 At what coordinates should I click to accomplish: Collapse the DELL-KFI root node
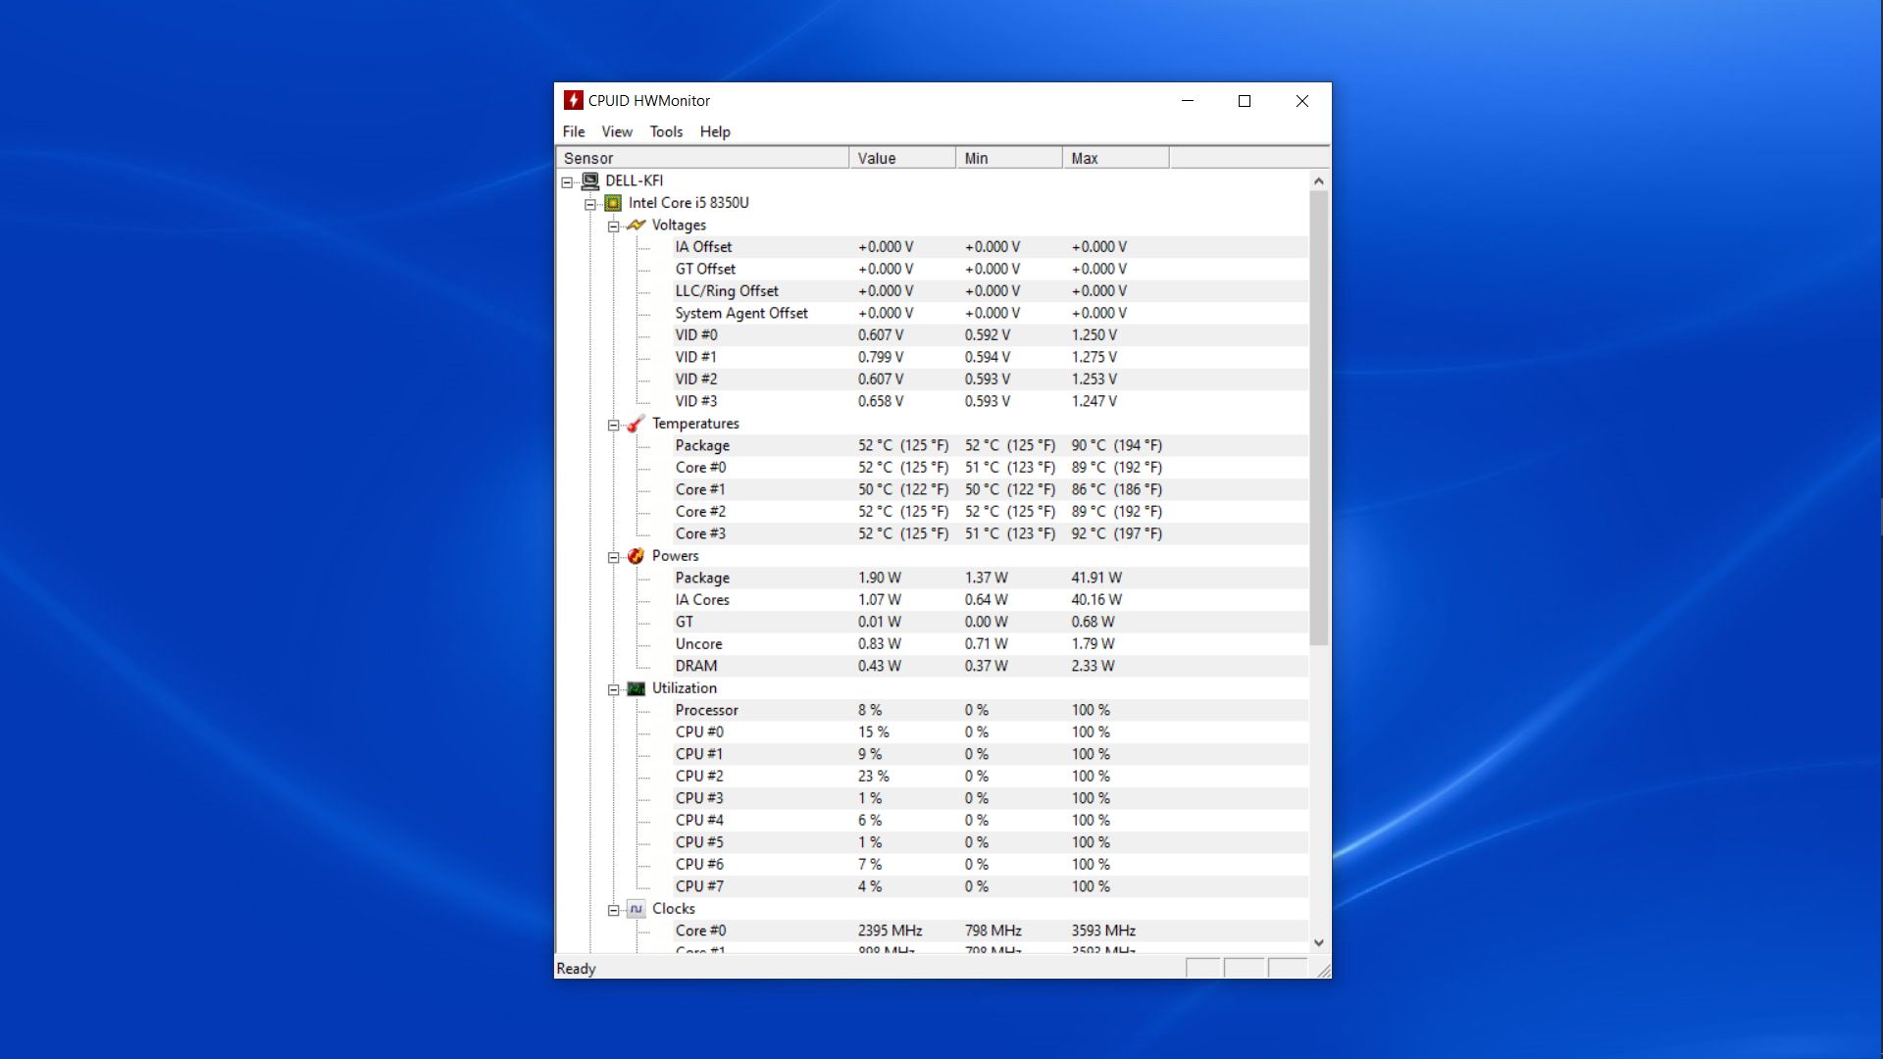(567, 182)
